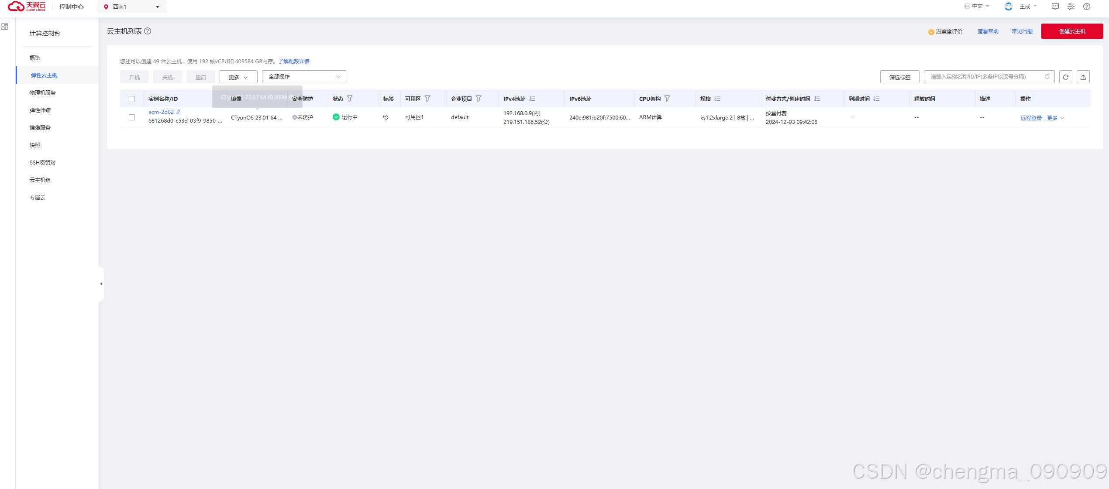Open the status column filter icon
This screenshot has width=1109, height=489.
coord(350,99)
